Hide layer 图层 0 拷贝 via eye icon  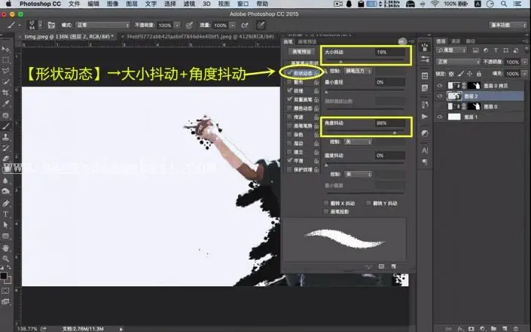coord(440,86)
